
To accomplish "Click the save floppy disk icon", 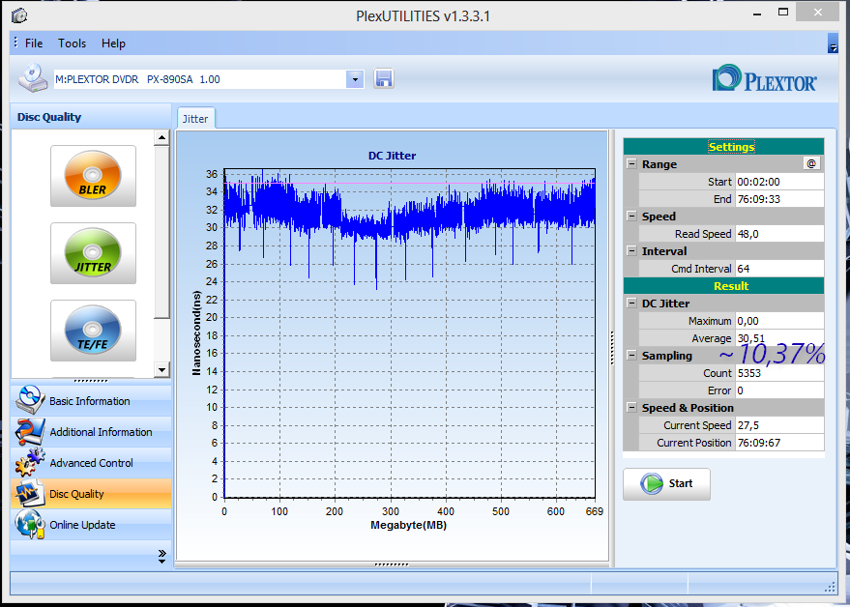I will pyautogui.click(x=384, y=79).
